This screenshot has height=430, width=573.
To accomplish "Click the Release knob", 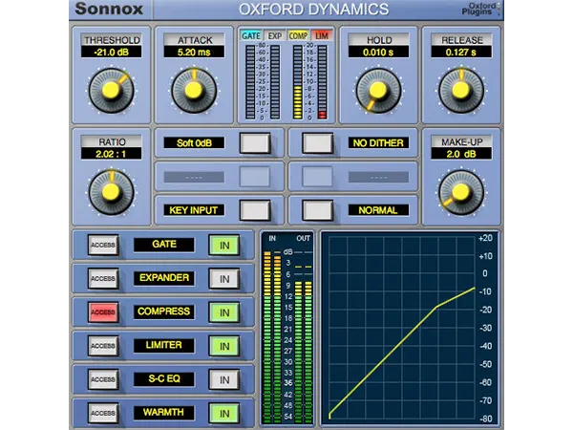I will [461, 91].
